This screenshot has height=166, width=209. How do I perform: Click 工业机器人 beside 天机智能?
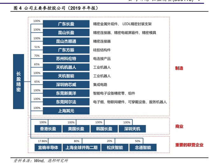point(102,76)
